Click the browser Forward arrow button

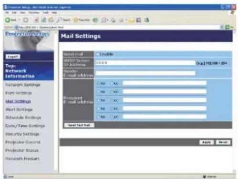pos(25,20)
